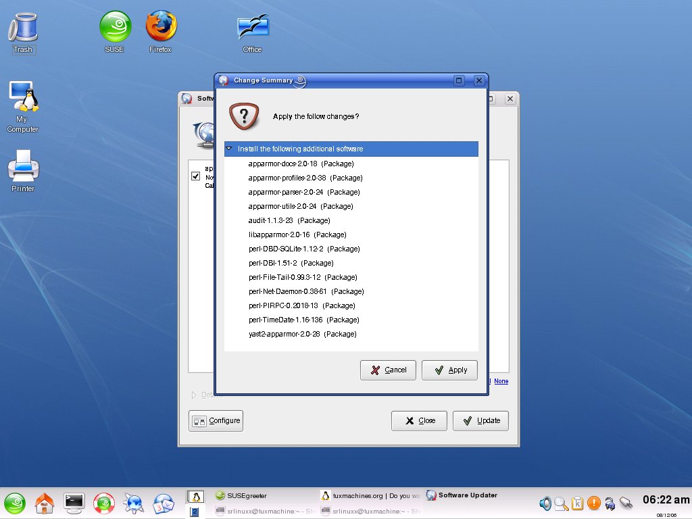Select apparmor-docs-2.0-18 package row

(x=351, y=164)
